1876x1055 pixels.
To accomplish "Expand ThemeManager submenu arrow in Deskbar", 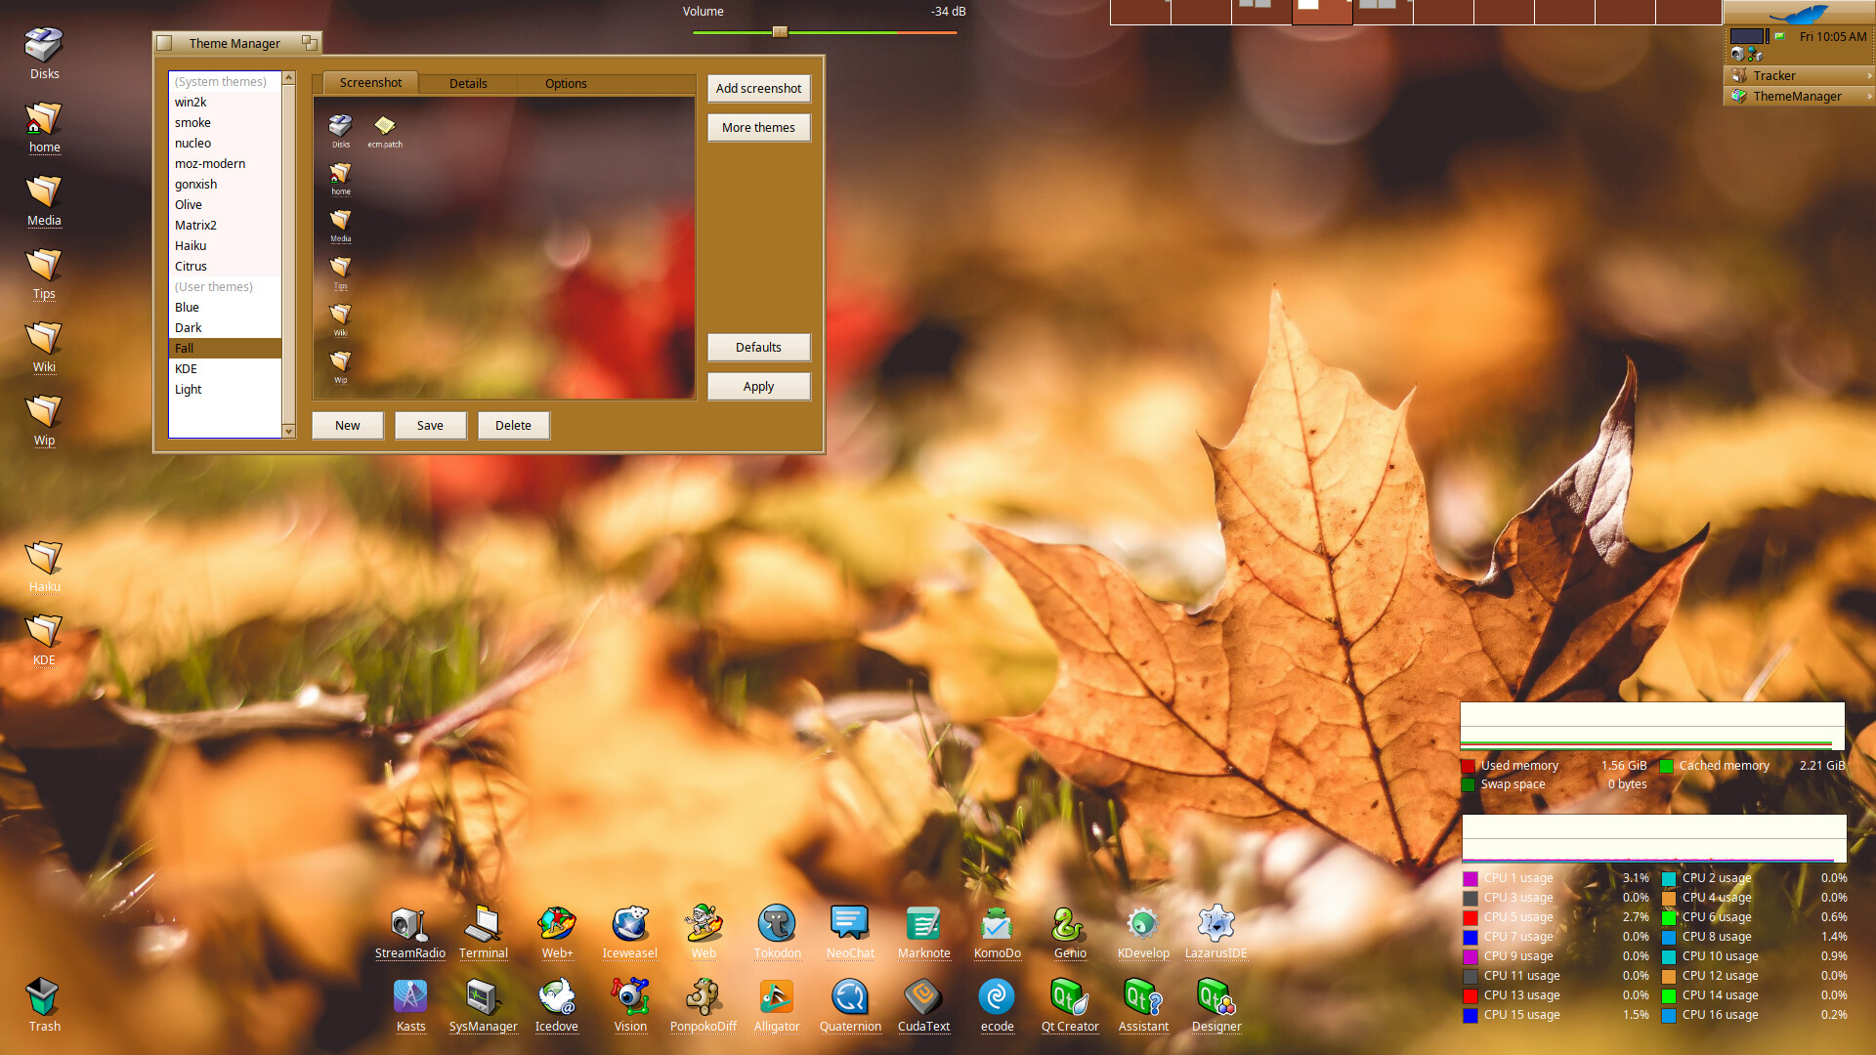I will 1869,96.
